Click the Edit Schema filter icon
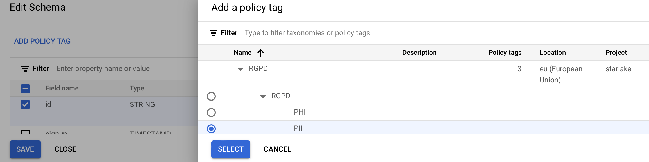Image resolution: width=649 pixels, height=162 pixels. 25,69
